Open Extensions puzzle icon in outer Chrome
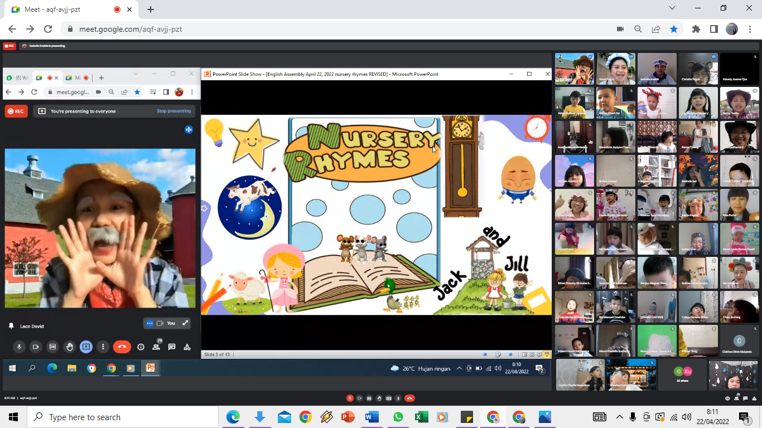The image size is (762, 428). [x=696, y=29]
